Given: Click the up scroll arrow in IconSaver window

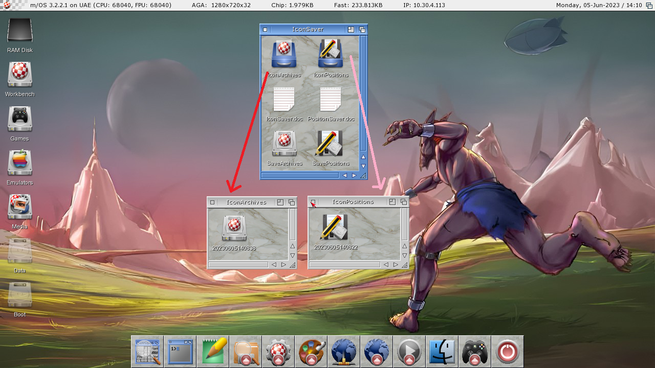Looking at the screenshot, I should [363, 157].
